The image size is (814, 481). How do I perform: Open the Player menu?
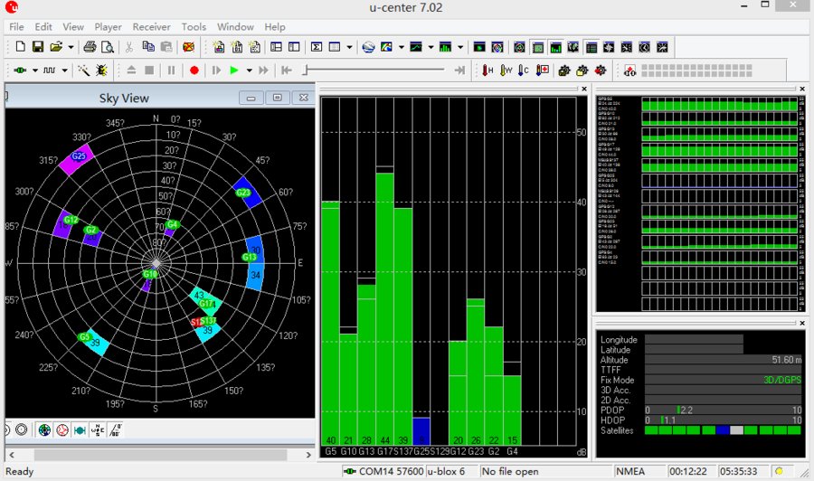(108, 27)
